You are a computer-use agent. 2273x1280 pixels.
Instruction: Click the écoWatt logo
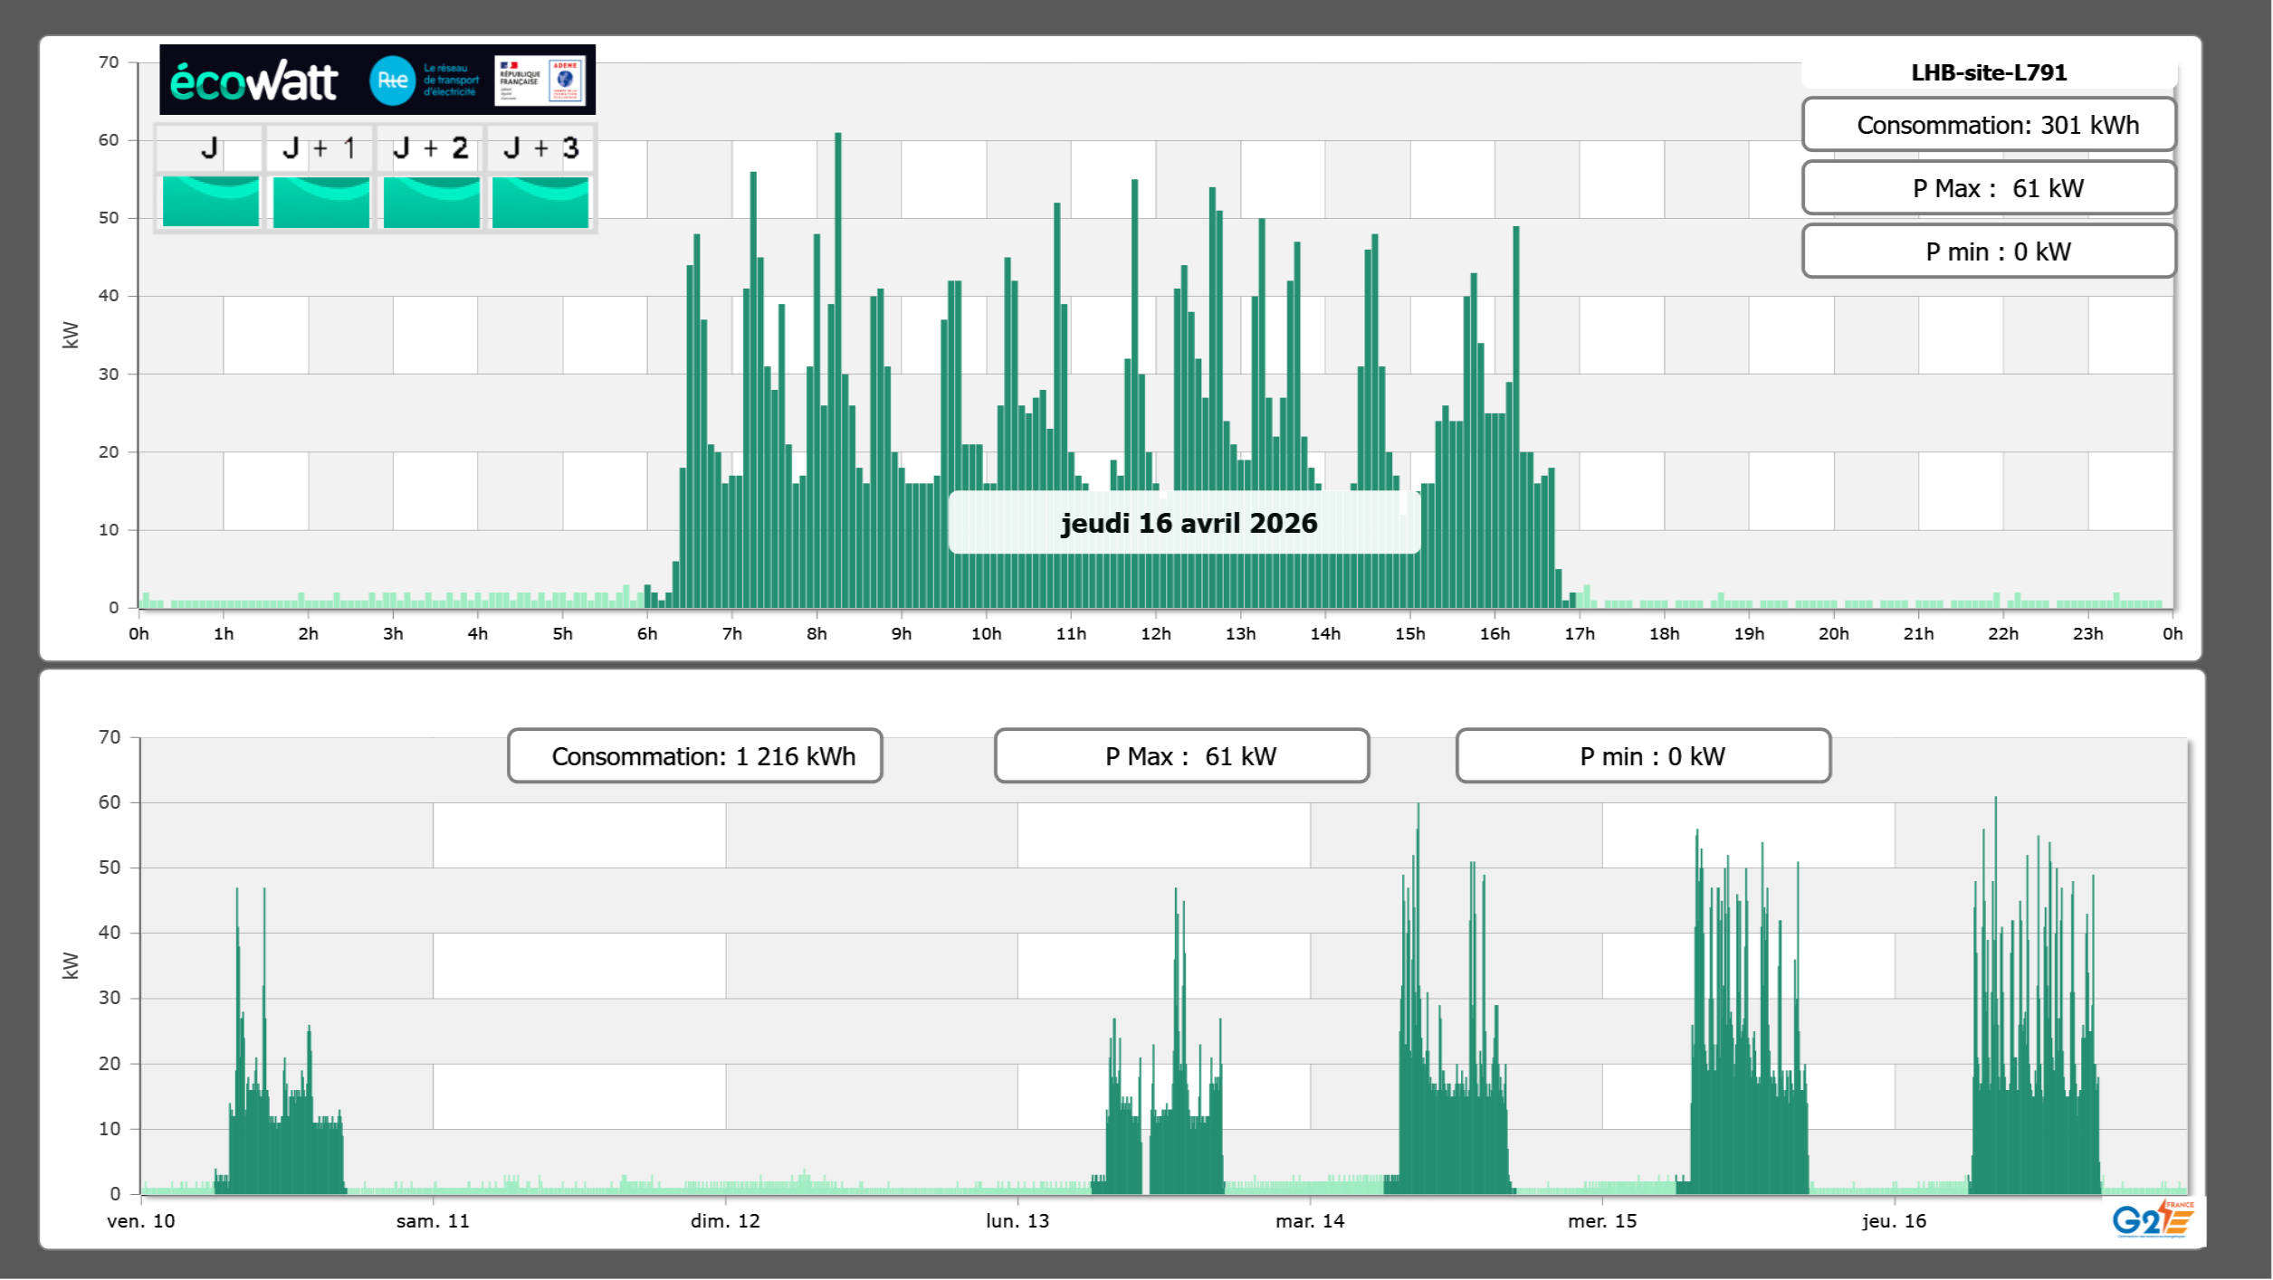click(253, 81)
